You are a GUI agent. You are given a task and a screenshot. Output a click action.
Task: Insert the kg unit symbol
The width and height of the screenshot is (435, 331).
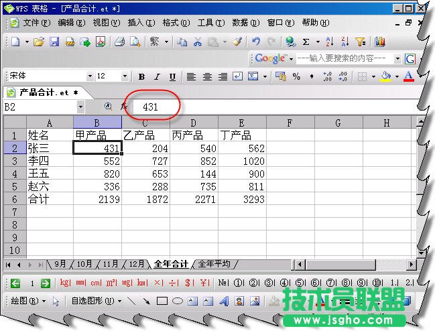66,283
